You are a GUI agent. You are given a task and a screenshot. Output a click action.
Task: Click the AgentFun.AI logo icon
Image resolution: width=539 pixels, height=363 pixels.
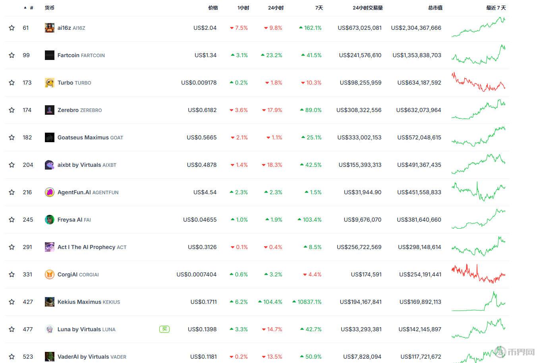[49, 192]
